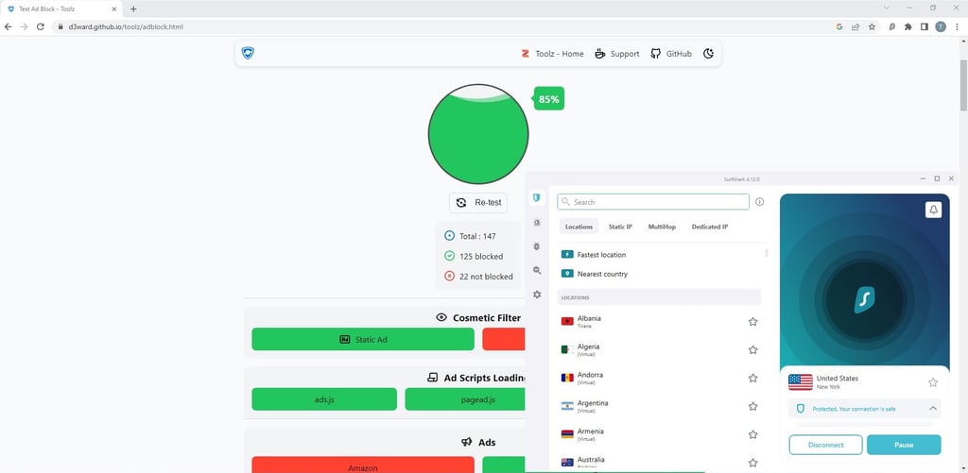This screenshot has height=473, width=968.
Task: Click the Google icon in address bar
Action: point(839,26)
